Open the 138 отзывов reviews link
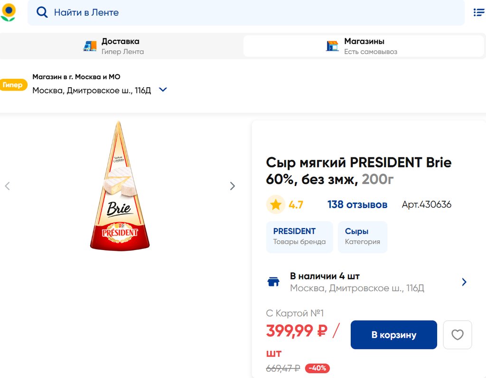This screenshot has height=378, width=486. (x=357, y=205)
